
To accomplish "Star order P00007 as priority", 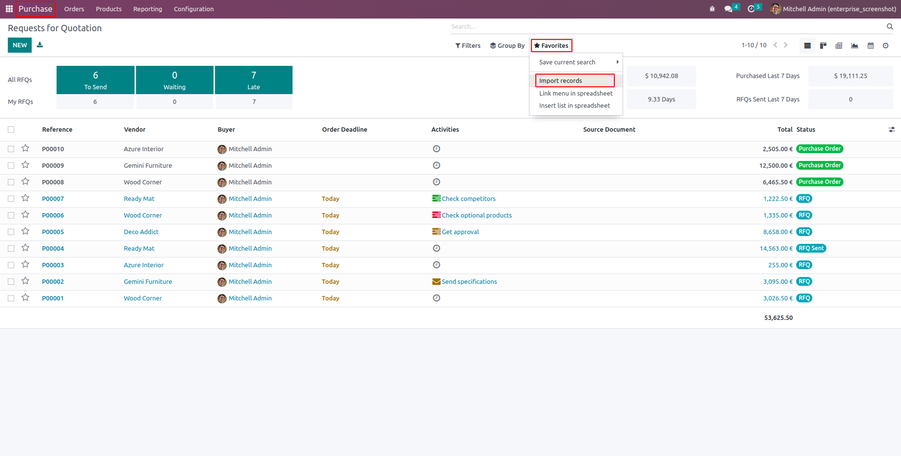I will pyautogui.click(x=25, y=198).
